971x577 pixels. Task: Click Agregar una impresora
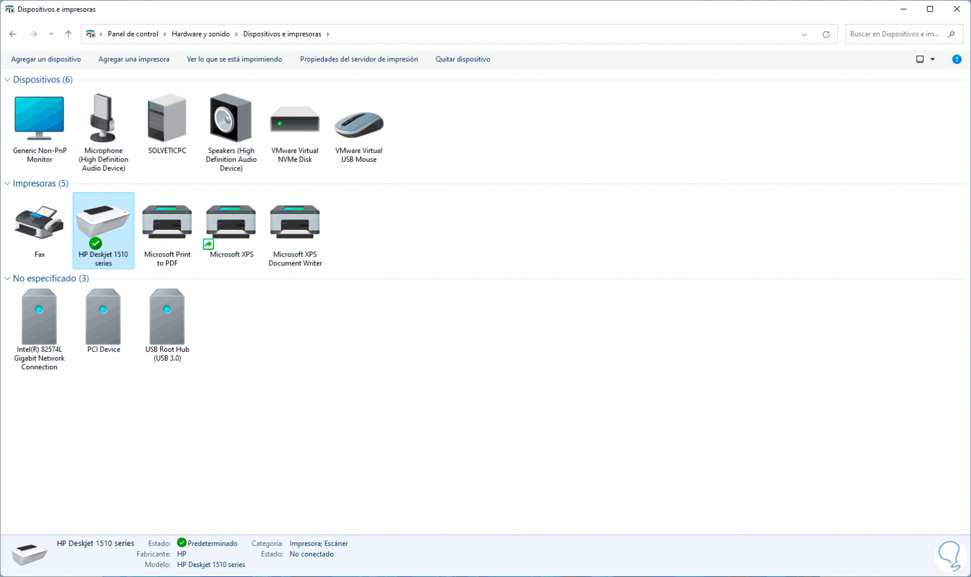134,59
